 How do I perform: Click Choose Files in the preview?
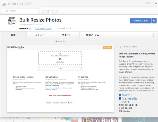[60, 62]
